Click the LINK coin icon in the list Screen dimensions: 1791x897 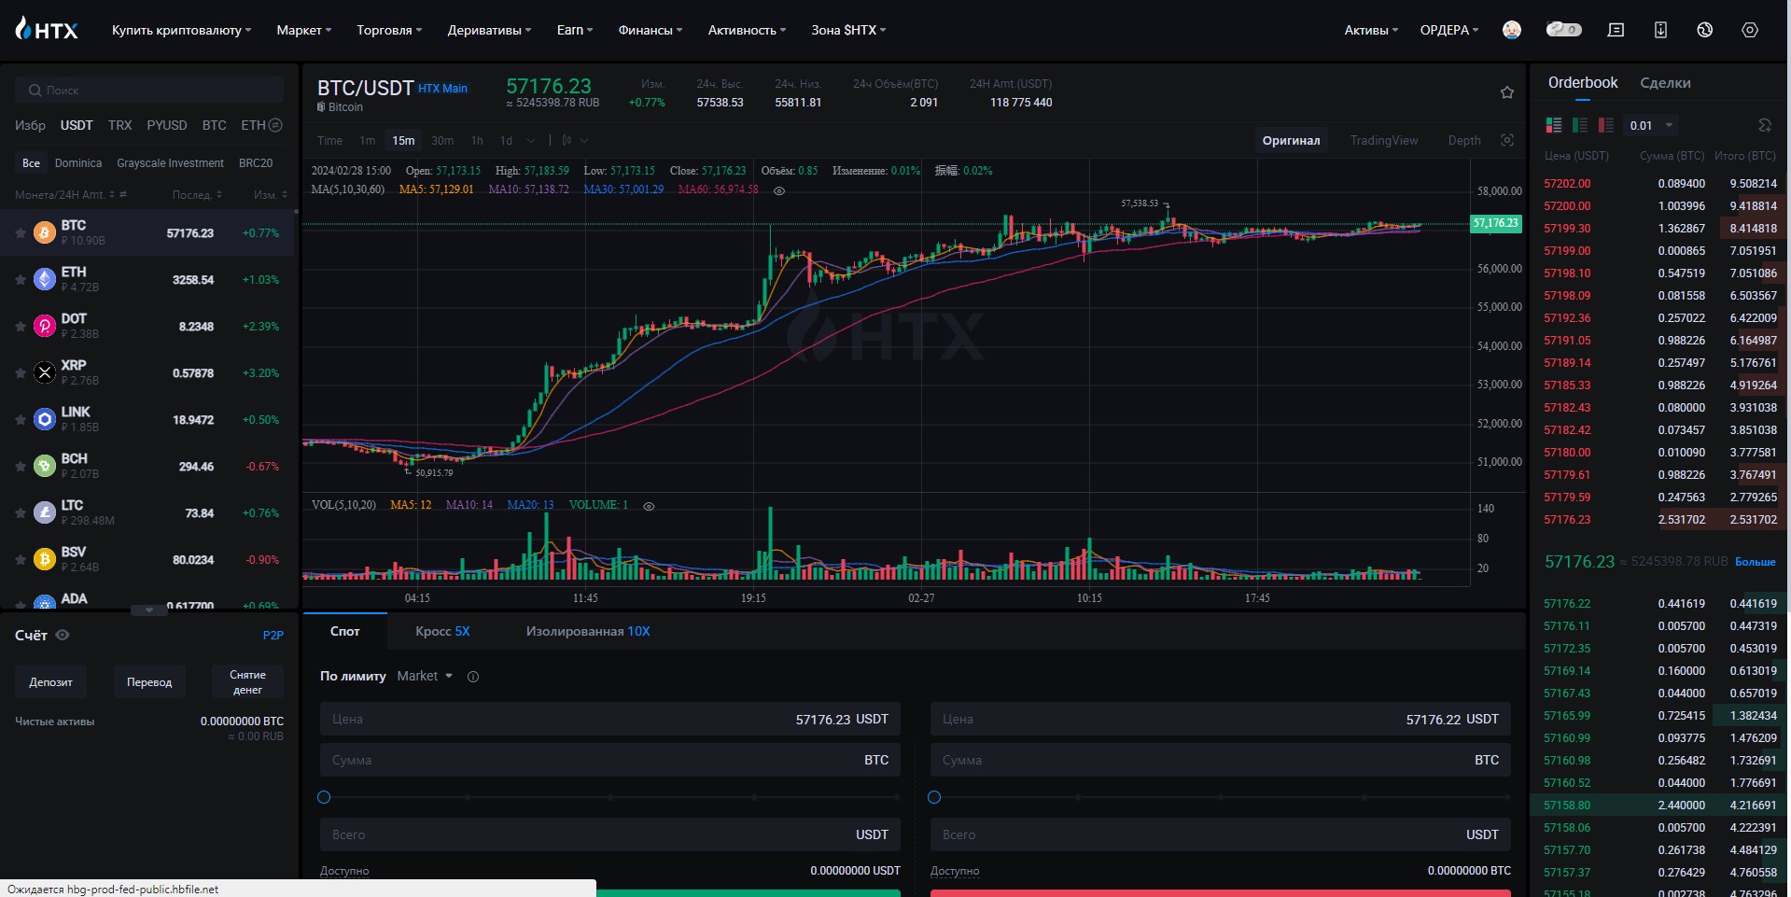click(x=45, y=419)
